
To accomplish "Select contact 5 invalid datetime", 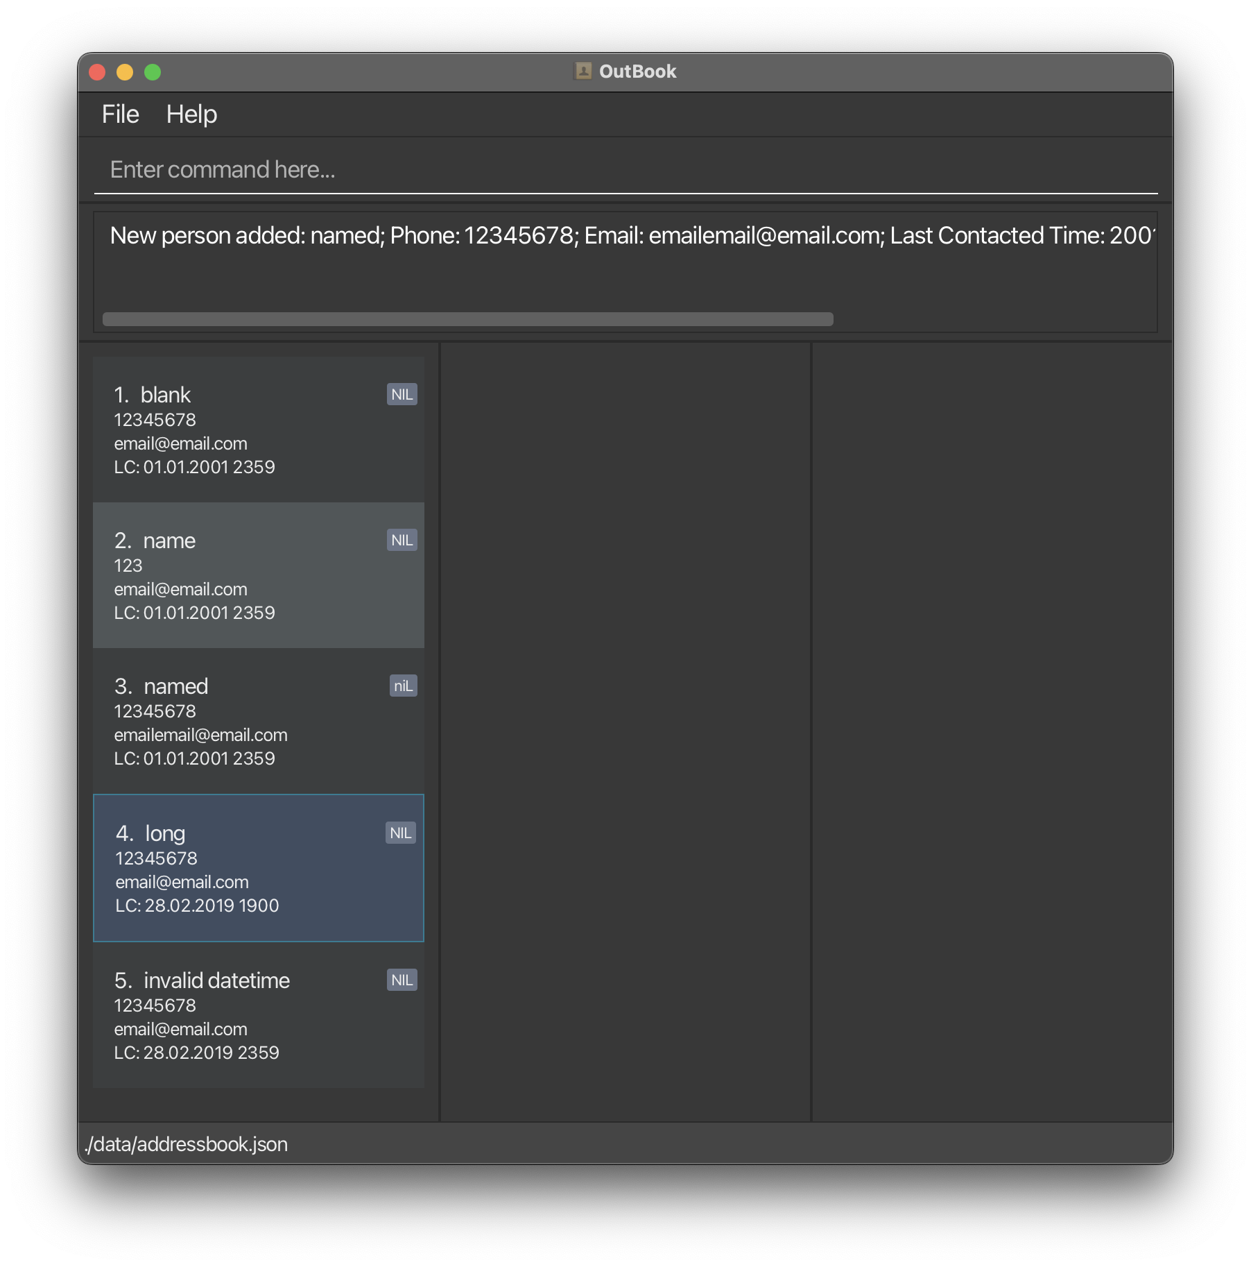I will [259, 1015].
